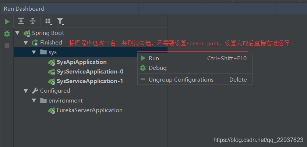This screenshot has height=147, width=307.
Task: Open the Group Configurations dropdown icon
Action: (x=49, y=22)
